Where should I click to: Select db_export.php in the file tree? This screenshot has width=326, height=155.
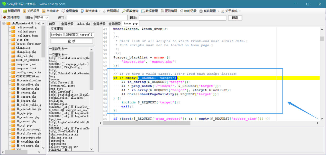26,97
